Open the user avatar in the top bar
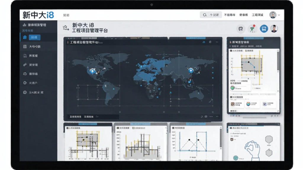This screenshot has width=303, height=170. point(273,15)
